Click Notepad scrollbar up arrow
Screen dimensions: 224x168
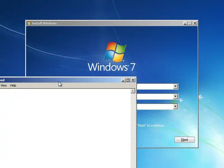tap(133, 91)
